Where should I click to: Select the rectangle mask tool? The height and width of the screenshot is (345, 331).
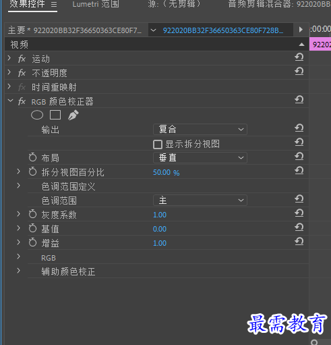coord(55,115)
